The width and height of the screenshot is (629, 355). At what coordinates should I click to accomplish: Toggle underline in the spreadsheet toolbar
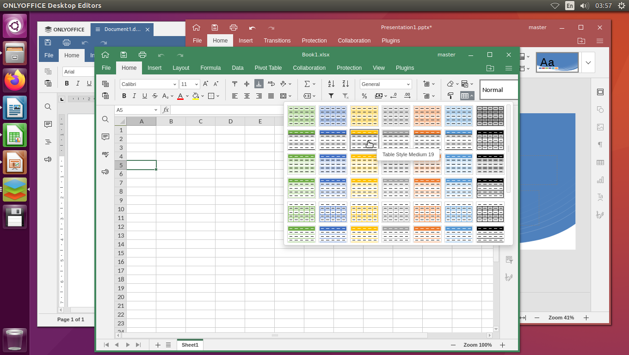[x=145, y=96]
